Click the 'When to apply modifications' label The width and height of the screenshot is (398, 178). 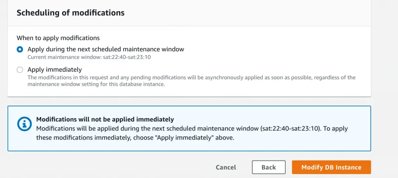coord(58,38)
